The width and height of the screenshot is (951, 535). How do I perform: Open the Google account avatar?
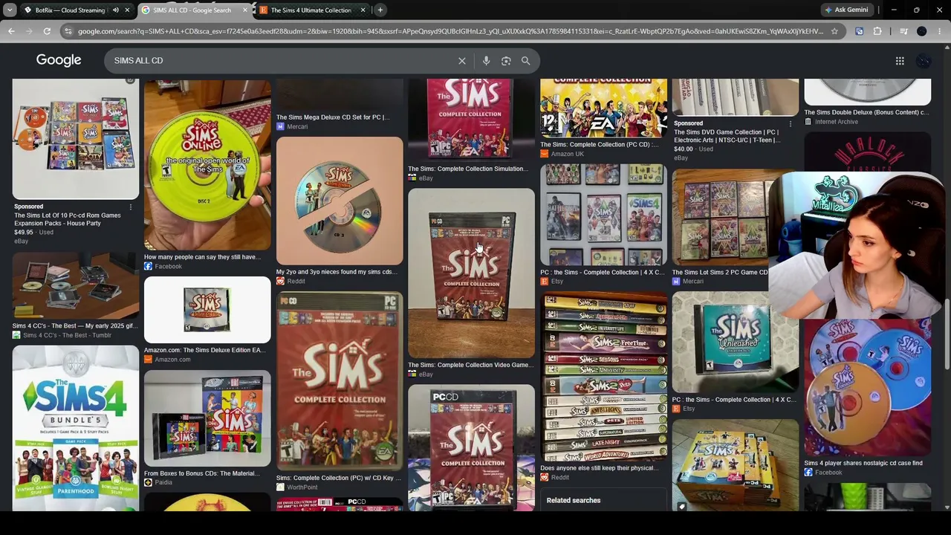[x=924, y=61]
